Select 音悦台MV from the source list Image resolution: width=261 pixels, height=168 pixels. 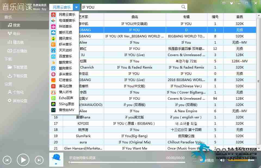click(64, 110)
